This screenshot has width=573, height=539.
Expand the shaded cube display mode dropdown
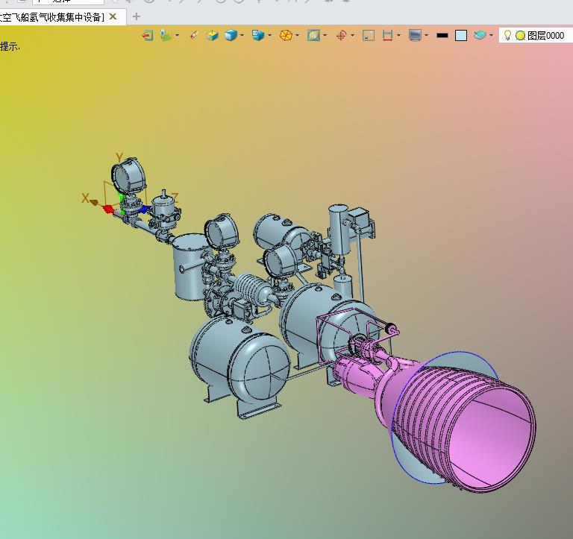(x=242, y=36)
